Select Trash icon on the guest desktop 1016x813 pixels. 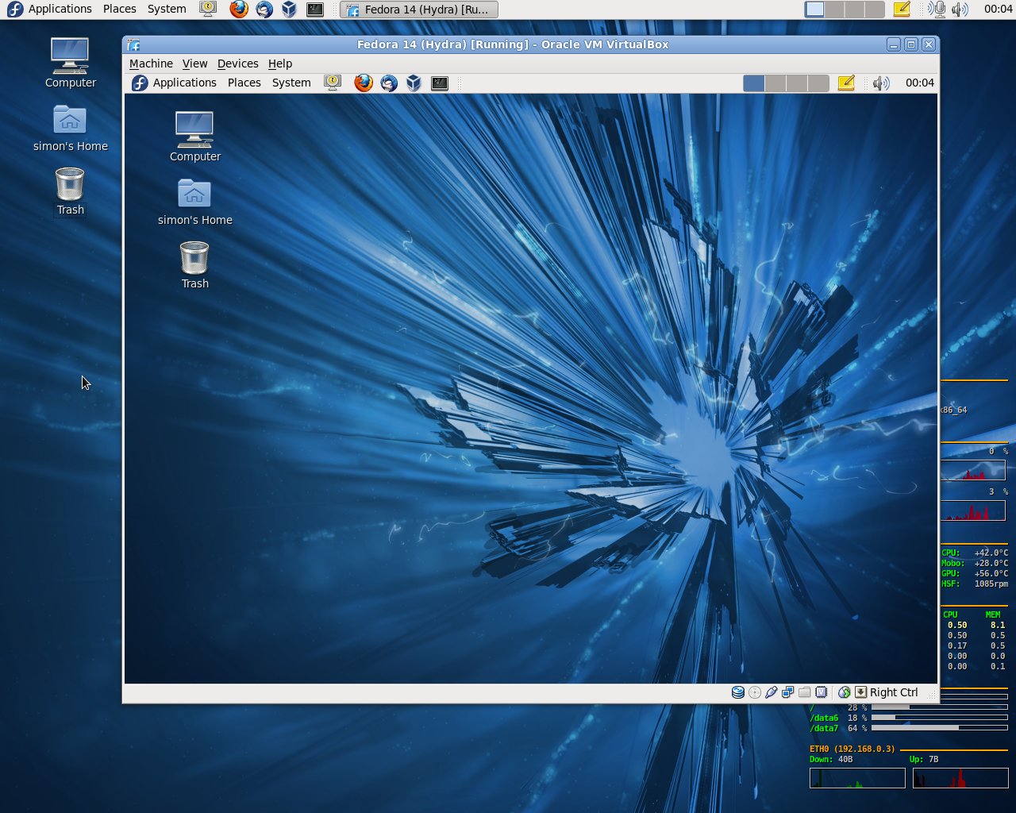(x=194, y=265)
